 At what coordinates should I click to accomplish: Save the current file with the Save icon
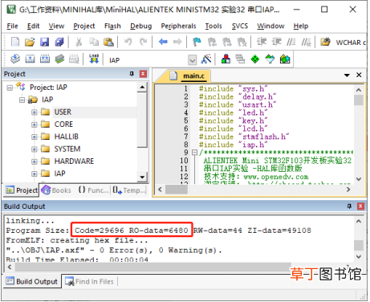(x=44, y=42)
